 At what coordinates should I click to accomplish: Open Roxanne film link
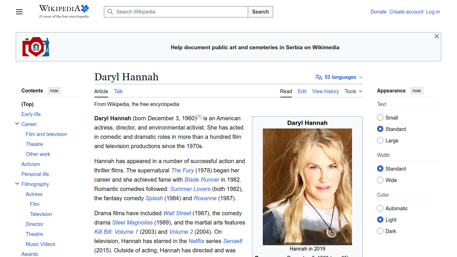tap(205, 198)
